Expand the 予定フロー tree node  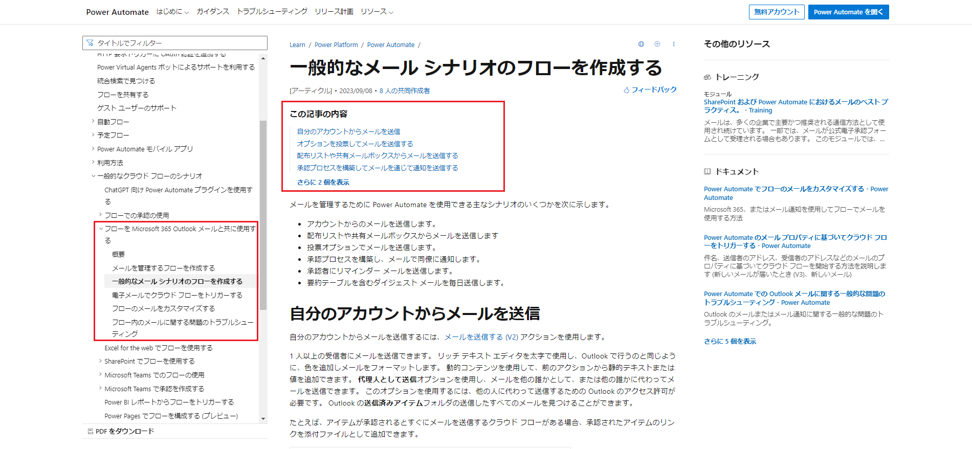coord(93,135)
